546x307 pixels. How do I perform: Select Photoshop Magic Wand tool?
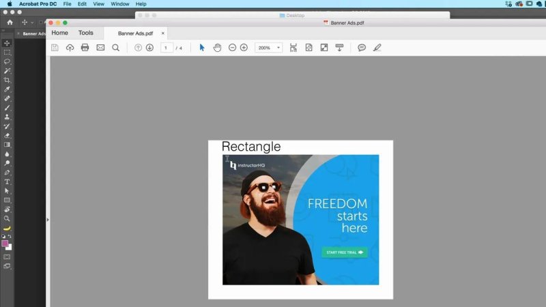(7, 71)
